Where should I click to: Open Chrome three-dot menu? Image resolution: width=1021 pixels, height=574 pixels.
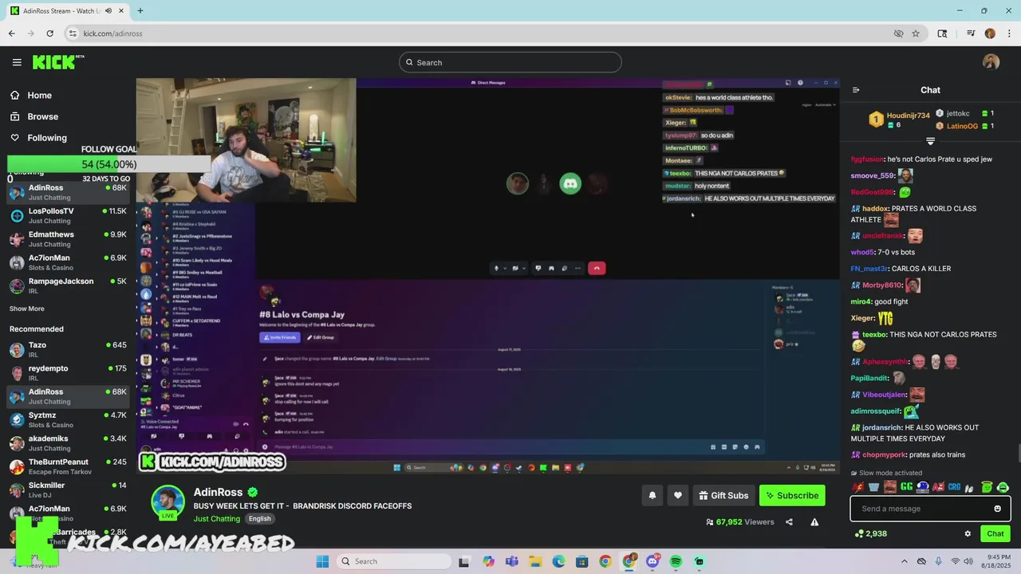(1009, 33)
